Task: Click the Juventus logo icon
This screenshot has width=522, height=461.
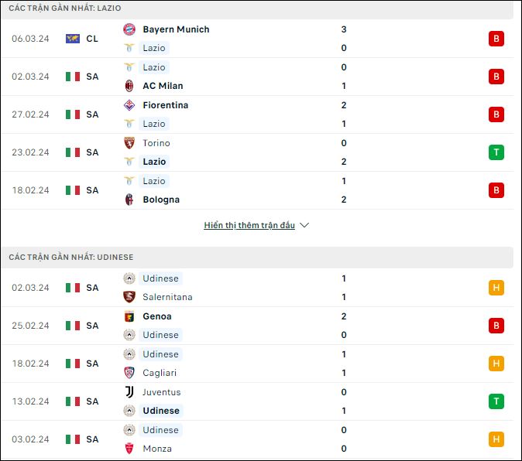Action: pos(129,392)
